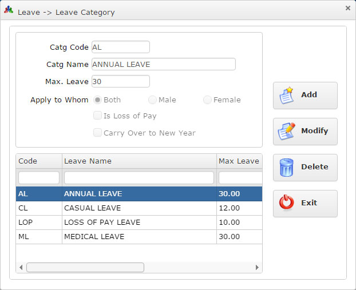Viewport: 356px width, 290px height.
Task: Select the MEDICAL LEAVE row
Action: 139,236
